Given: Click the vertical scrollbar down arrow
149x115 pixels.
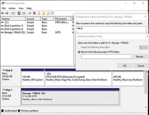Looking at the screenshot, I should point(146,107).
